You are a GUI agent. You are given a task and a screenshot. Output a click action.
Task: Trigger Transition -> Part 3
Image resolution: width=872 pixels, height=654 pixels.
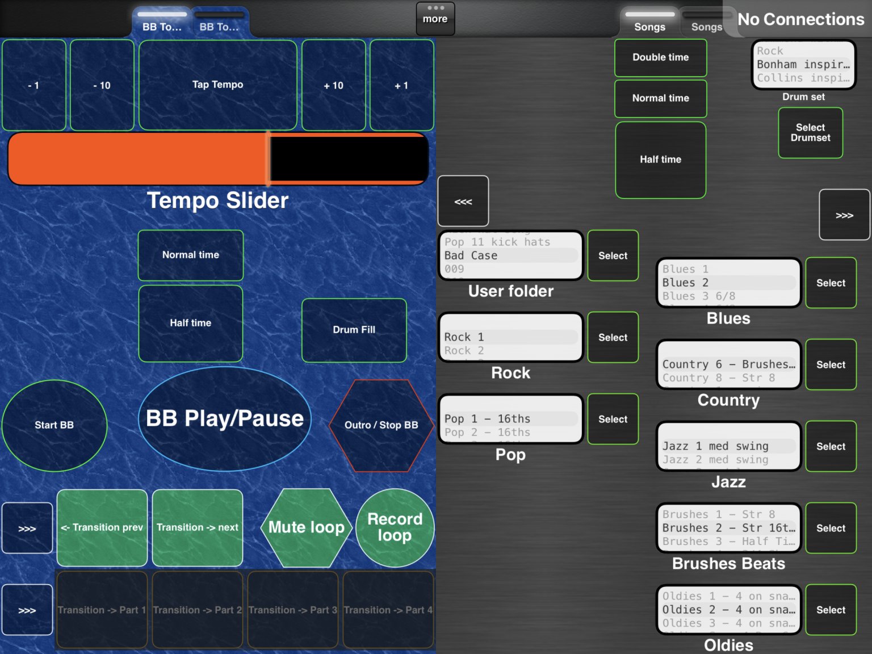(293, 610)
